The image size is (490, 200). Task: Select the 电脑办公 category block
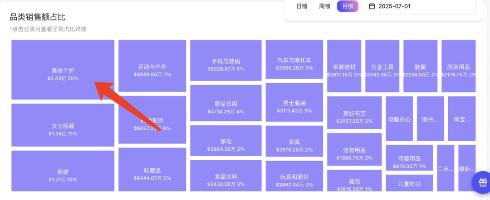click(x=399, y=119)
